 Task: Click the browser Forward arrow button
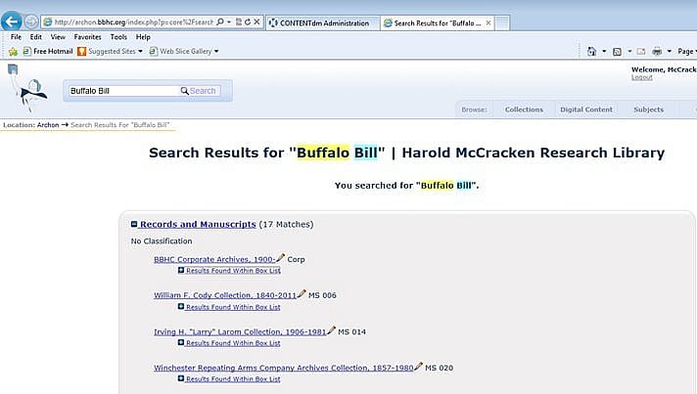[x=31, y=22]
